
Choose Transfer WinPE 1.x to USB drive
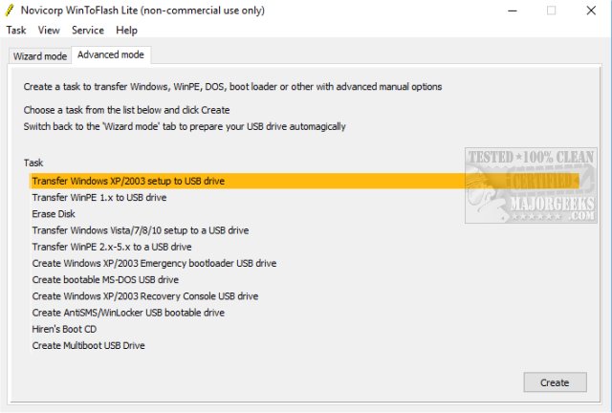point(98,197)
